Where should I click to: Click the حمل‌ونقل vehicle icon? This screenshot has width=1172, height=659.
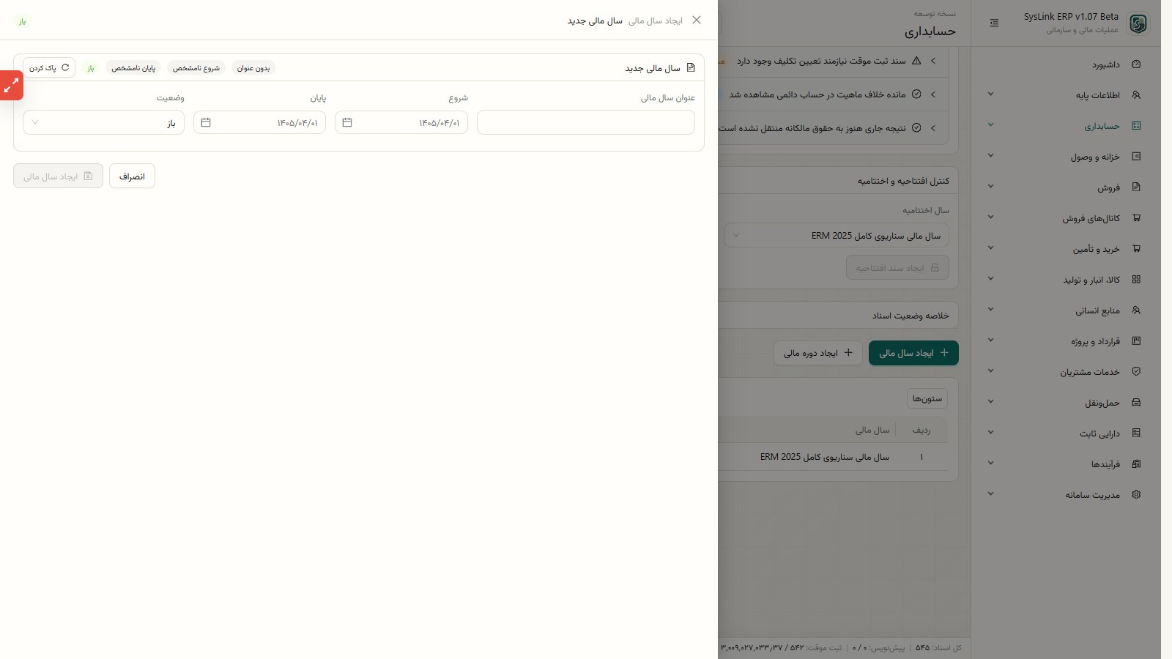pyautogui.click(x=1136, y=403)
